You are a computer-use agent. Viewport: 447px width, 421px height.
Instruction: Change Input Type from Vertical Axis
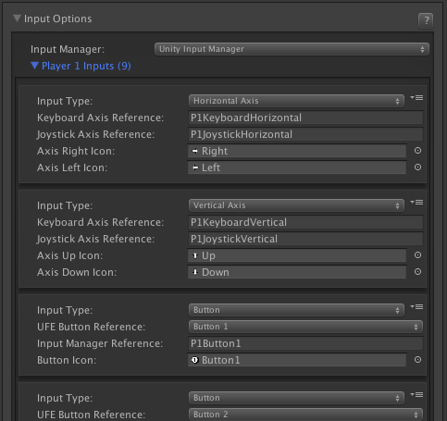(296, 205)
